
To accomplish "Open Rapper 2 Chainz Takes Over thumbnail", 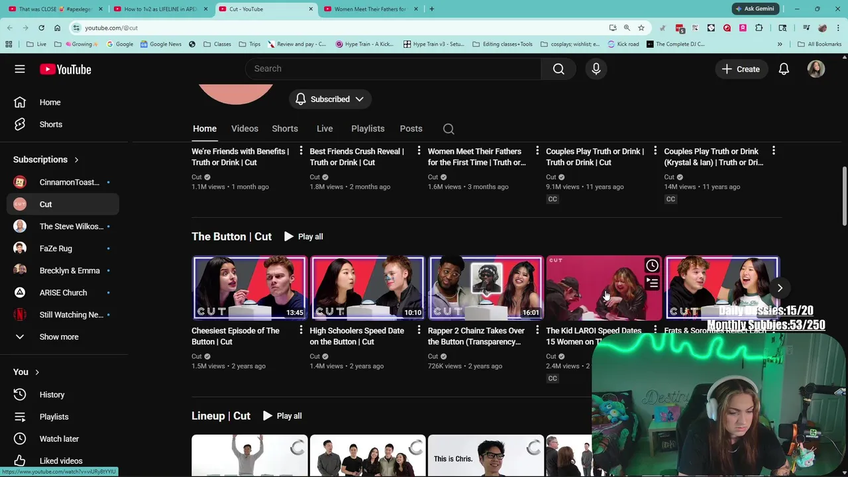I will coord(486,288).
